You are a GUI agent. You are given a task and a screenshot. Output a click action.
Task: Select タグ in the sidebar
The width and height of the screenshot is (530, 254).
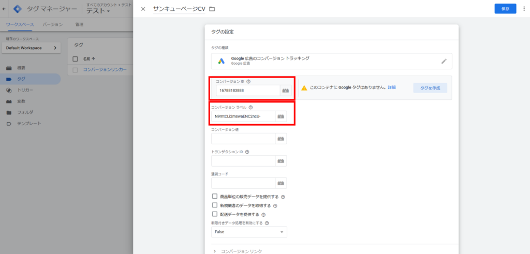tap(31, 79)
